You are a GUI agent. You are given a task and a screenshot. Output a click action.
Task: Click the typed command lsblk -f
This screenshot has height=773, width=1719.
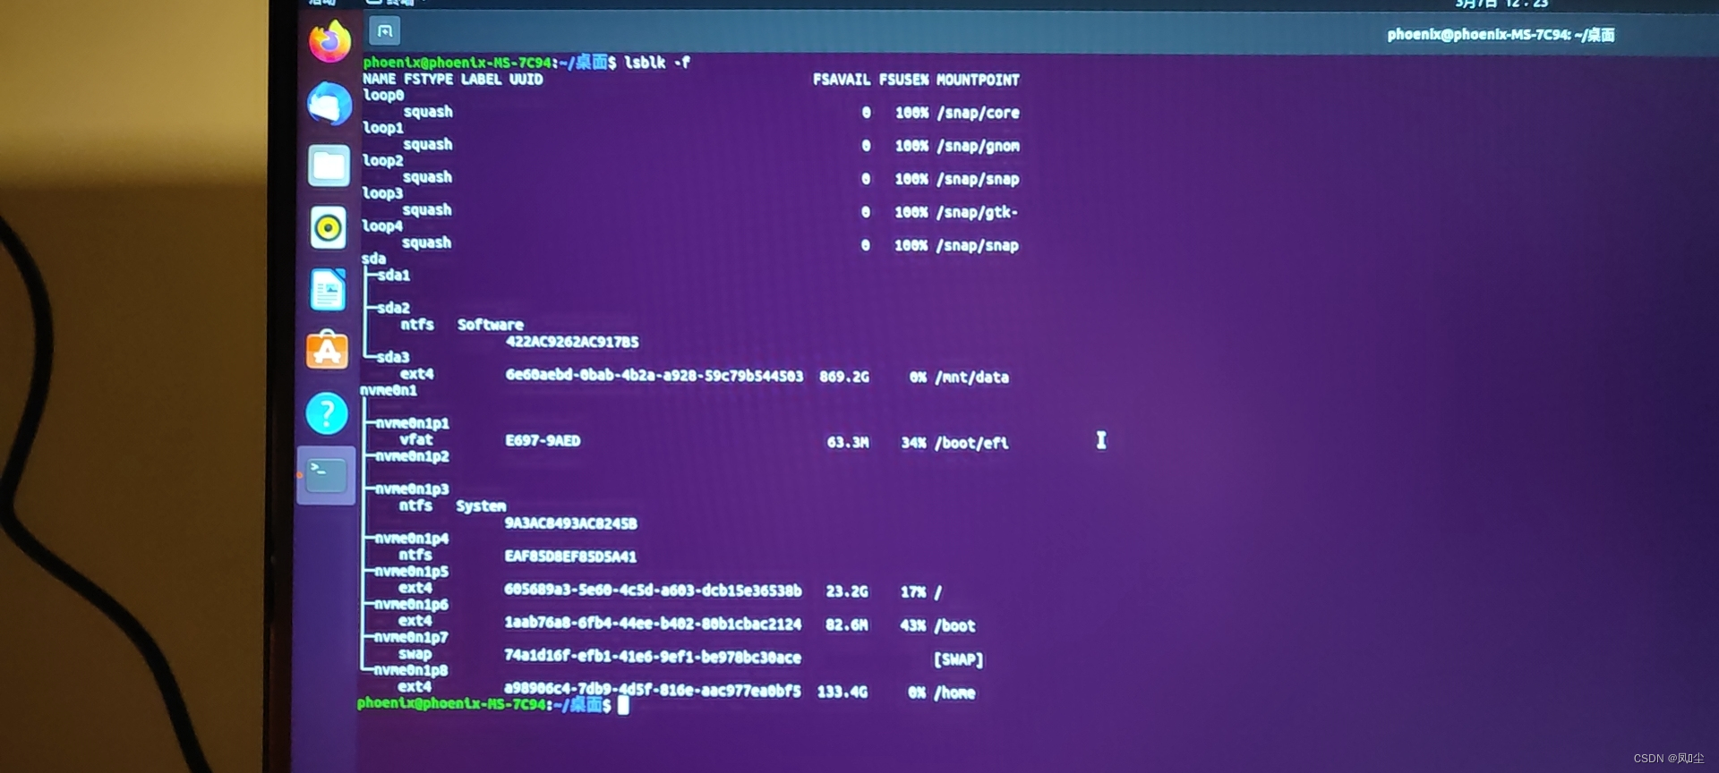657,62
